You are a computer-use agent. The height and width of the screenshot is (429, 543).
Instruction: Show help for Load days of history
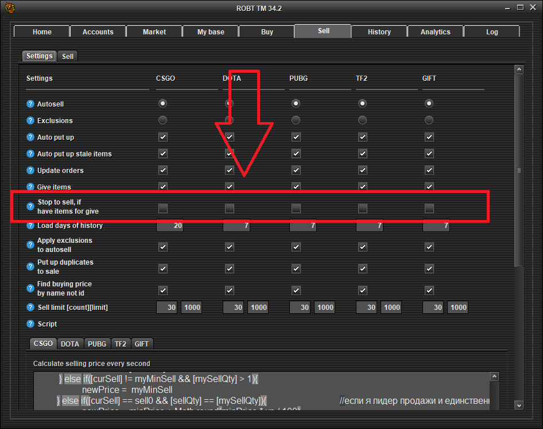pos(30,226)
